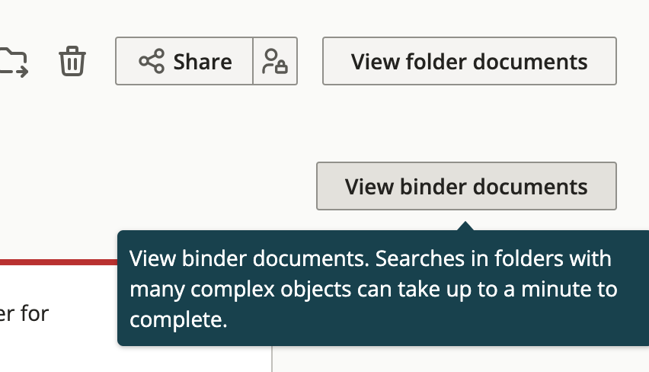Click the share network glyph
This screenshot has width=649, height=372.
coord(152,61)
